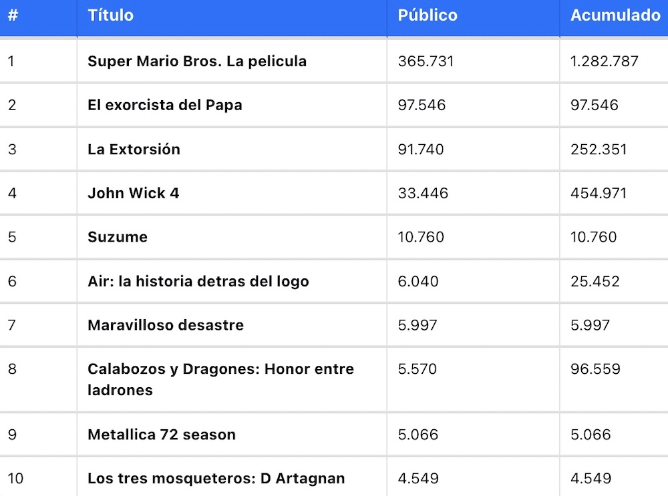The height and width of the screenshot is (496, 668).
Task: Click the Título column header
Action: click(111, 15)
